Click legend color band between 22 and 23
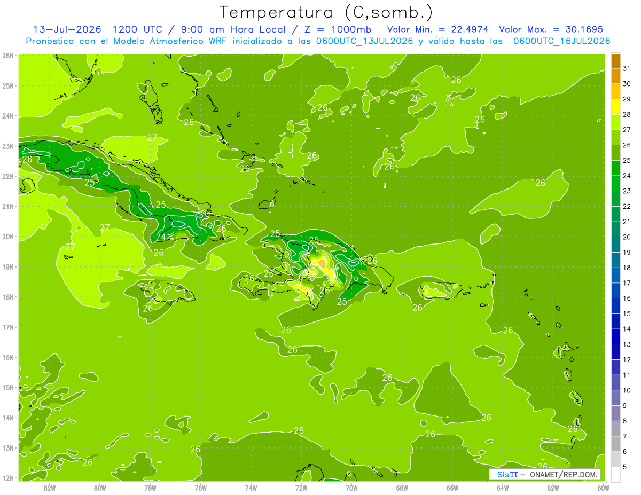The image size is (641, 495). [x=616, y=199]
